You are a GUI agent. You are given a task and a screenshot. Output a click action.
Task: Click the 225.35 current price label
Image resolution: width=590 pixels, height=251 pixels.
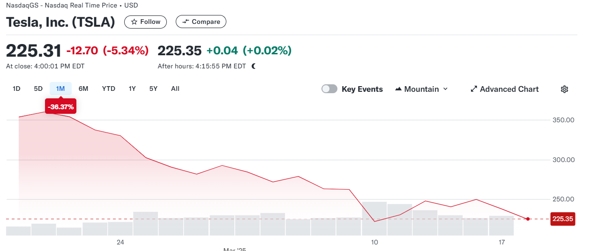(563, 219)
